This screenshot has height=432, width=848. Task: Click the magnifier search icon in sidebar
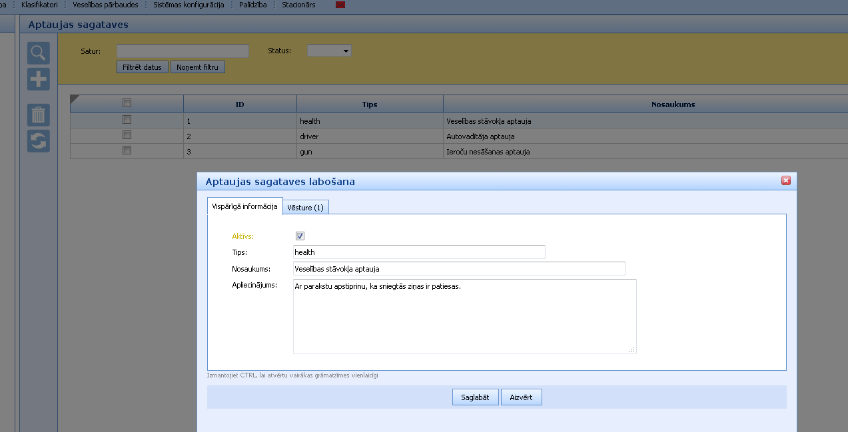(38, 53)
